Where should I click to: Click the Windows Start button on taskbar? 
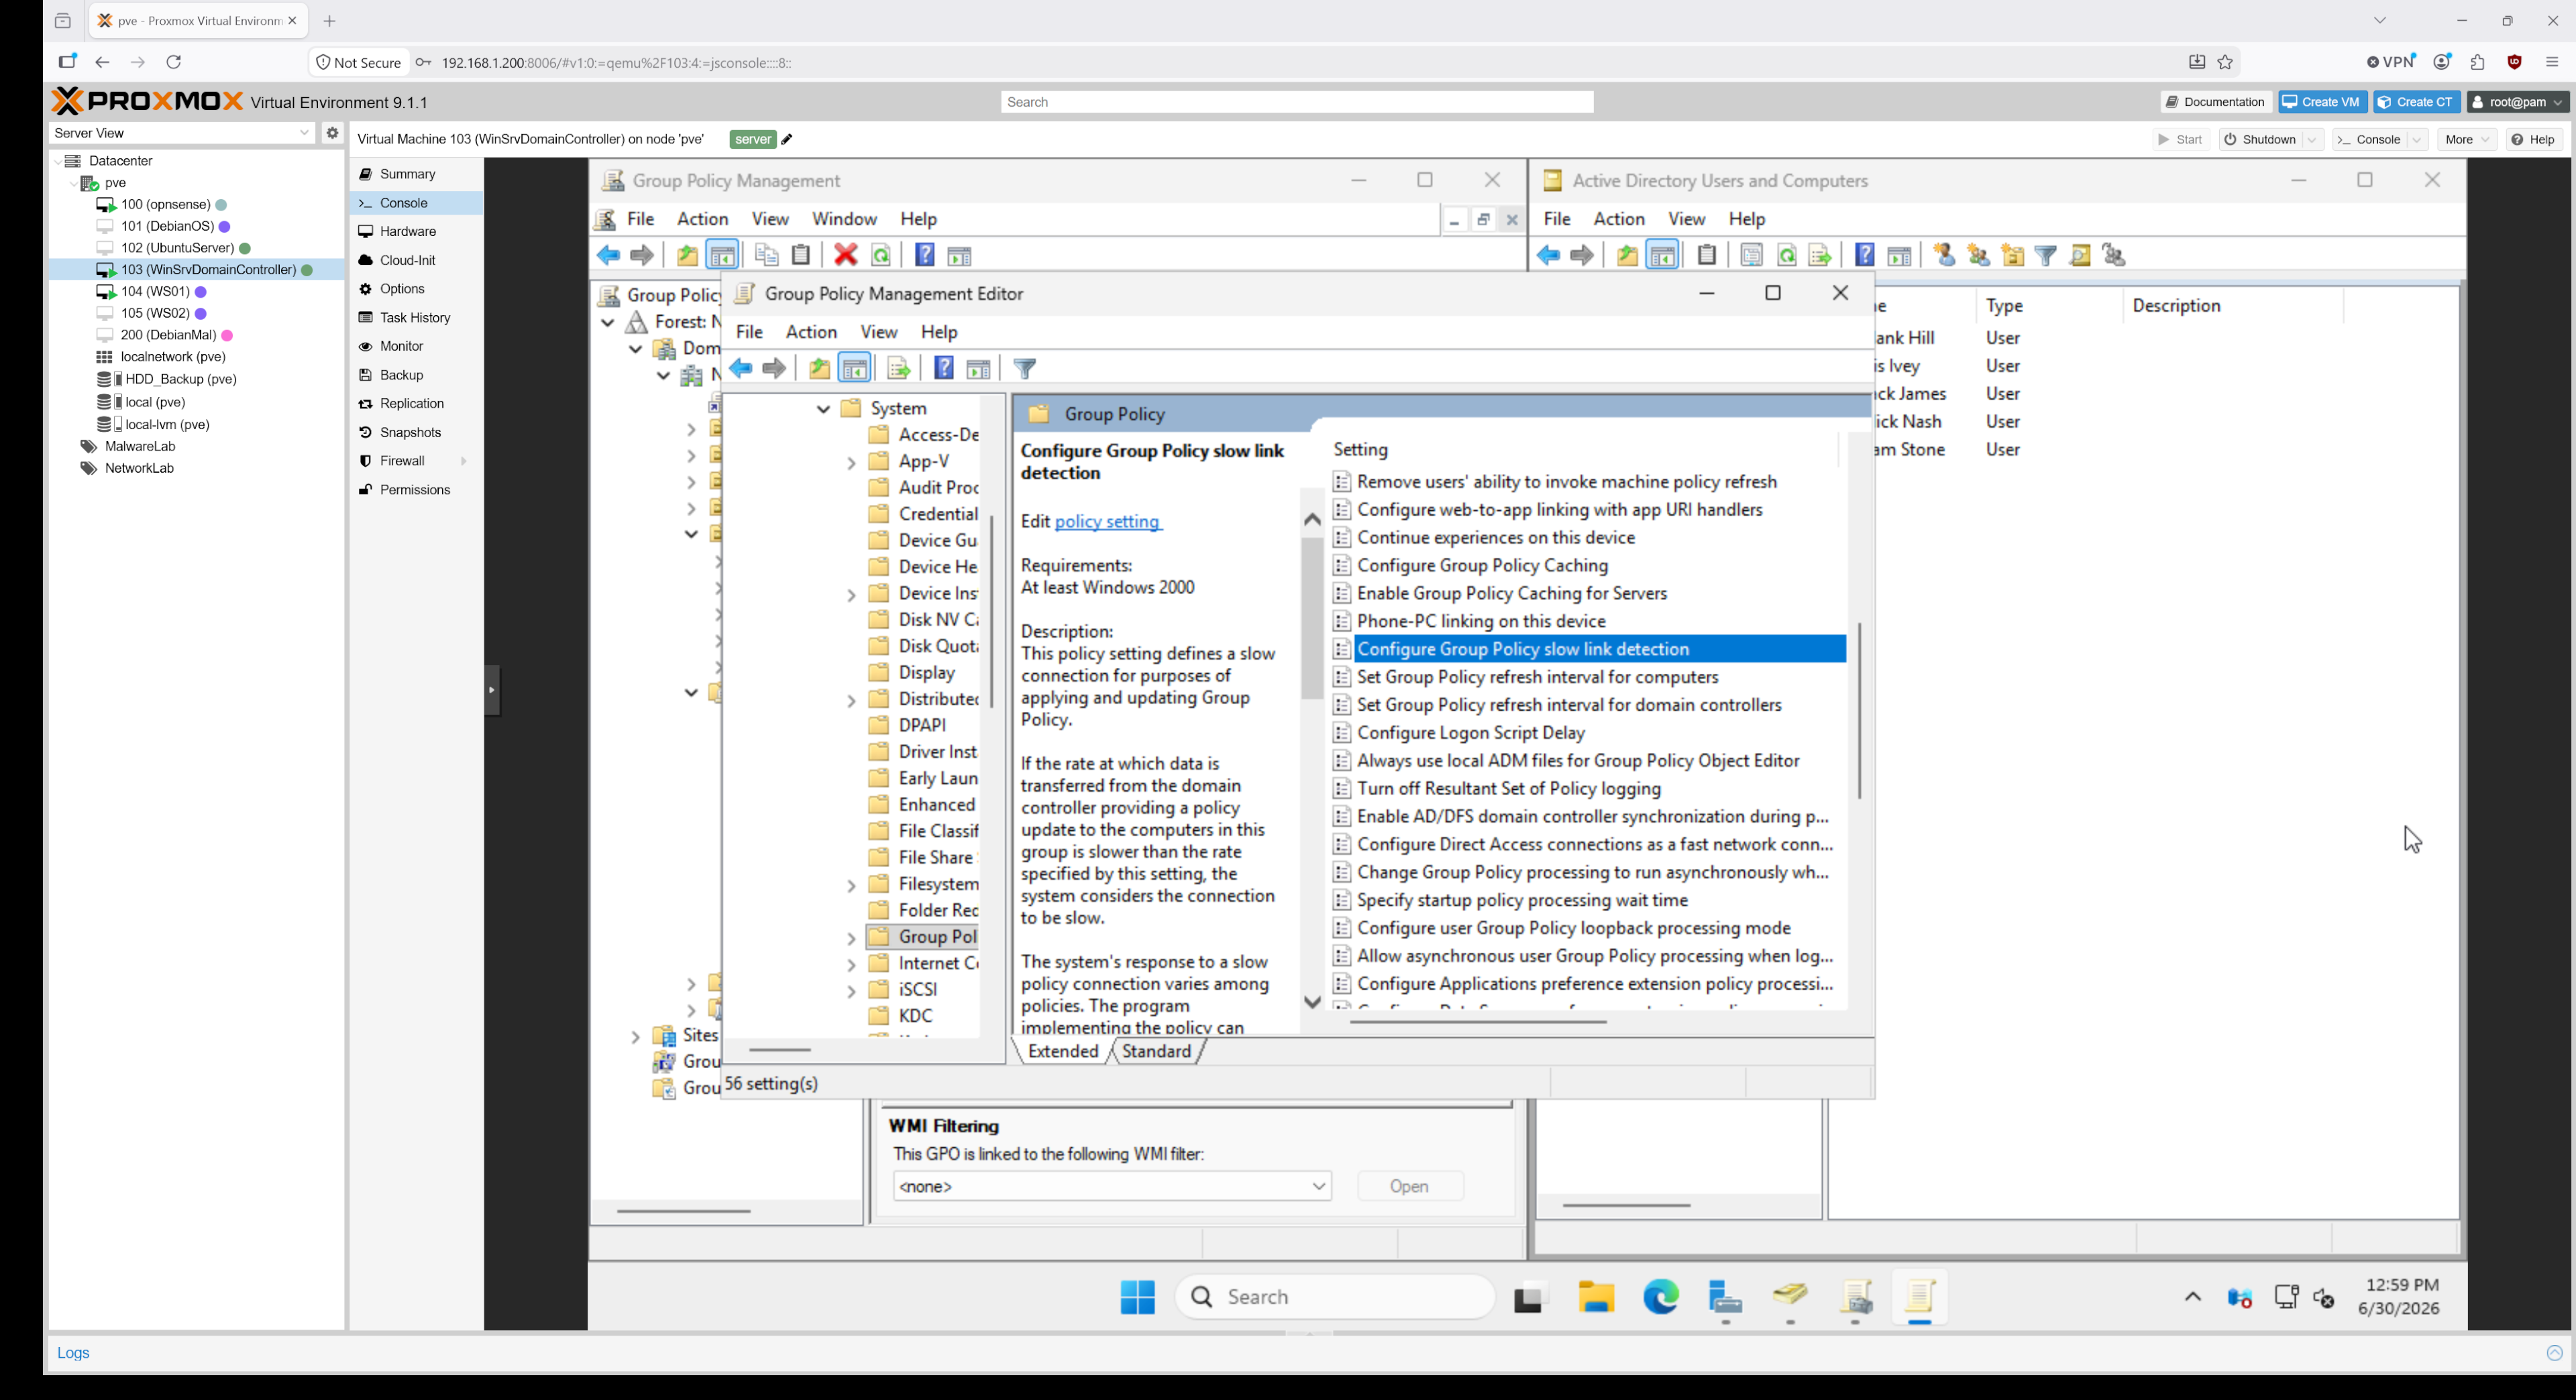(x=1137, y=1297)
